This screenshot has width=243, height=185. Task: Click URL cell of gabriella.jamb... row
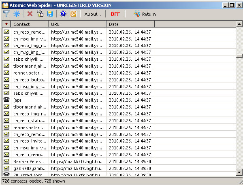click(x=77, y=168)
